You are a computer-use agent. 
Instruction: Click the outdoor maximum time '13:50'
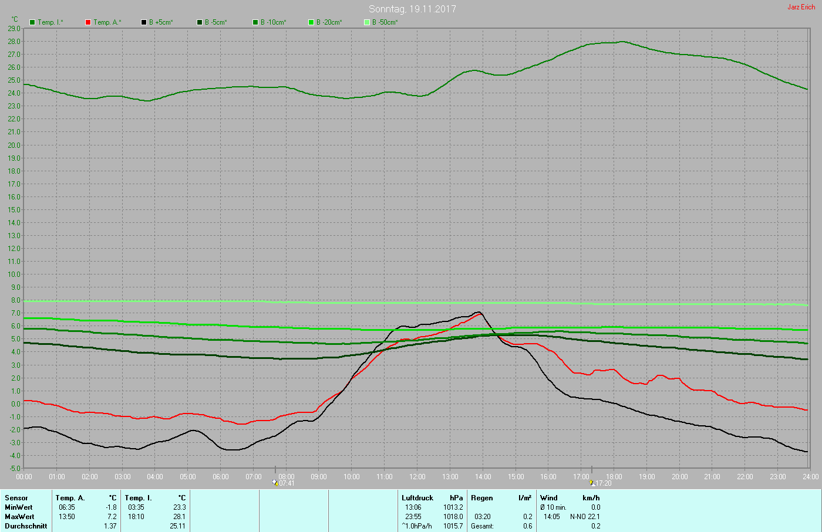point(67,517)
